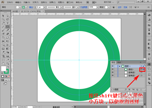
Task: Hide 图层 1 via eye icon
Action: click(x=113, y=66)
